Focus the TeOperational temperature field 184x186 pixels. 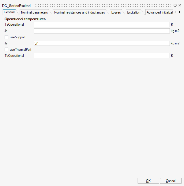tap(102, 56)
